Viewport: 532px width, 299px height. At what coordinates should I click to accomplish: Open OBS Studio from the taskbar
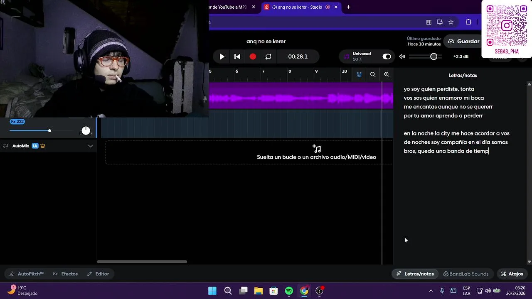(x=320, y=291)
